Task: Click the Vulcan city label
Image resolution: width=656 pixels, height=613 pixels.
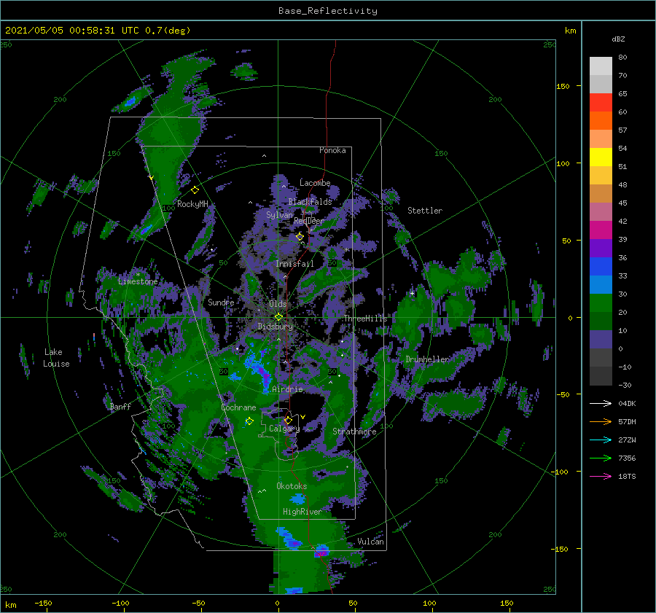Action: pyautogui.click(x=371, y=542)
